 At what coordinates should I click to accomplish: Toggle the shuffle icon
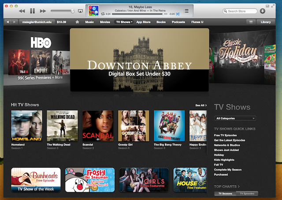point(178,14)
